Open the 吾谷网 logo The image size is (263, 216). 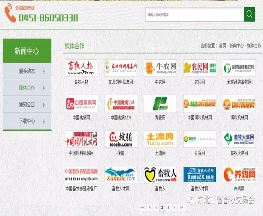[x=200, y=139]
